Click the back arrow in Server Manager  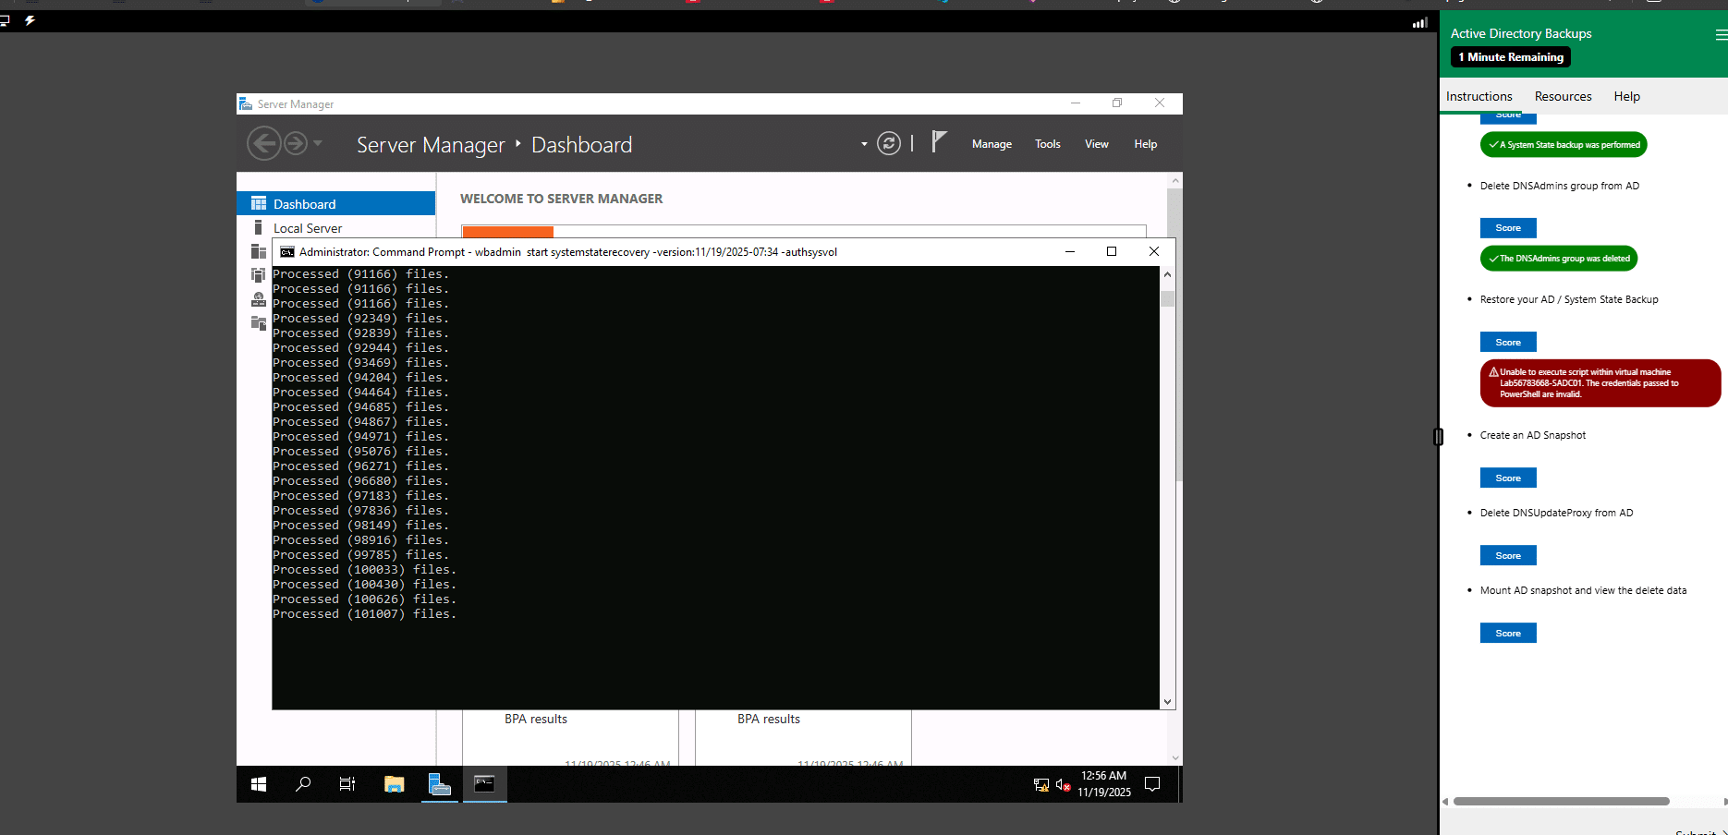click(x=263, y=144)
